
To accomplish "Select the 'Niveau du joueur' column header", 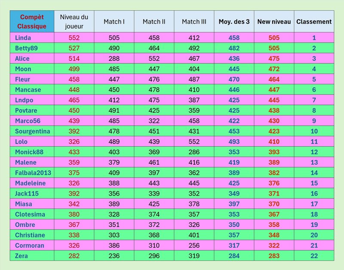I will tap(74, 21).
